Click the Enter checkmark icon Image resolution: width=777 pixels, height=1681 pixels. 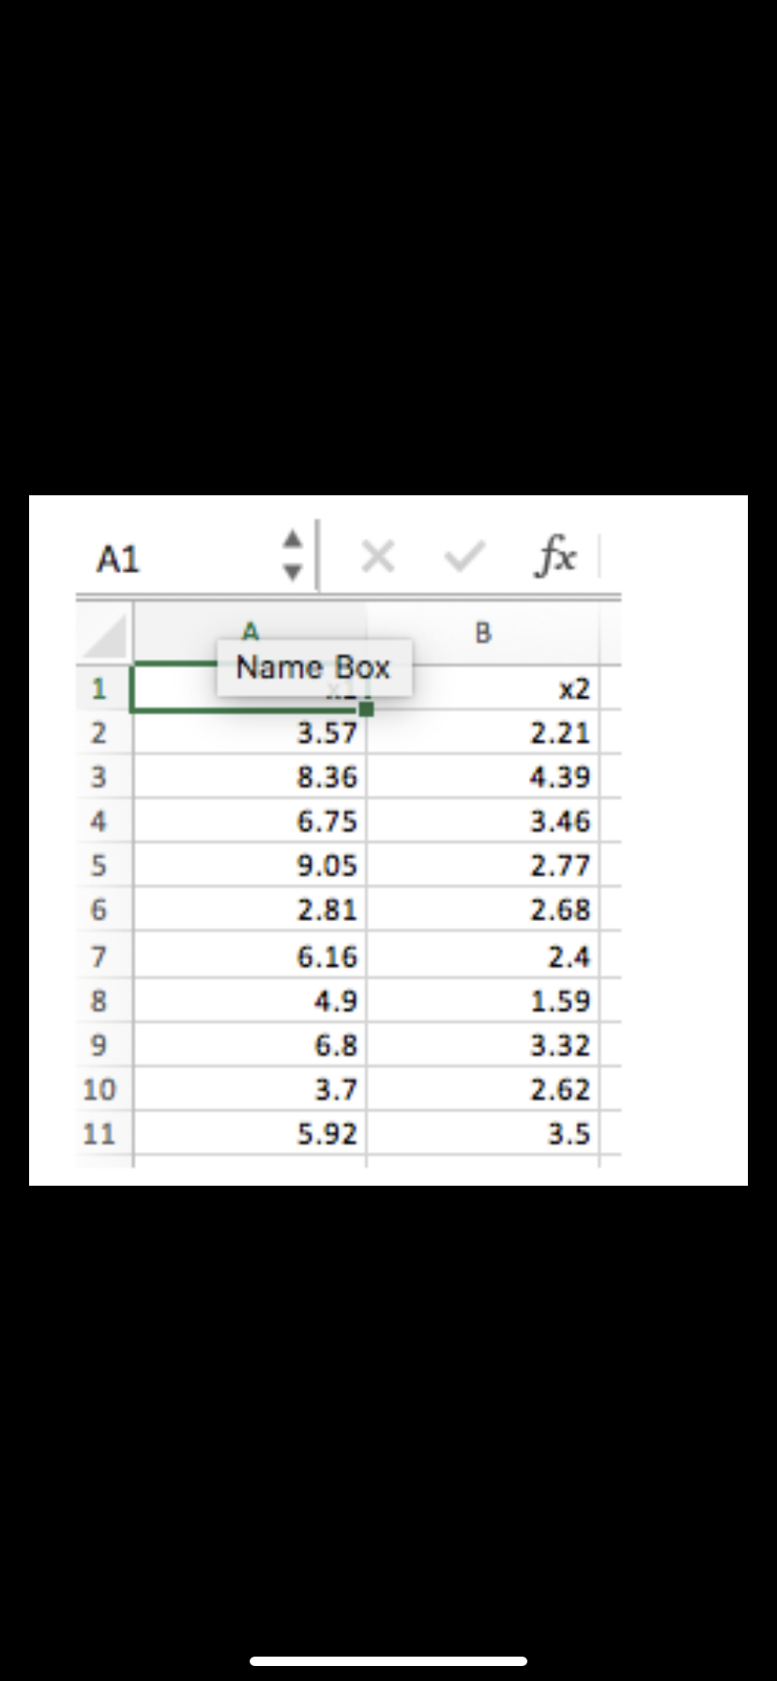click(462, 555)
